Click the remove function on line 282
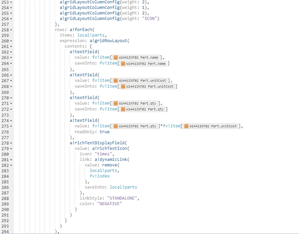This screenshot has width=299, height=234. tap(109, 165)
